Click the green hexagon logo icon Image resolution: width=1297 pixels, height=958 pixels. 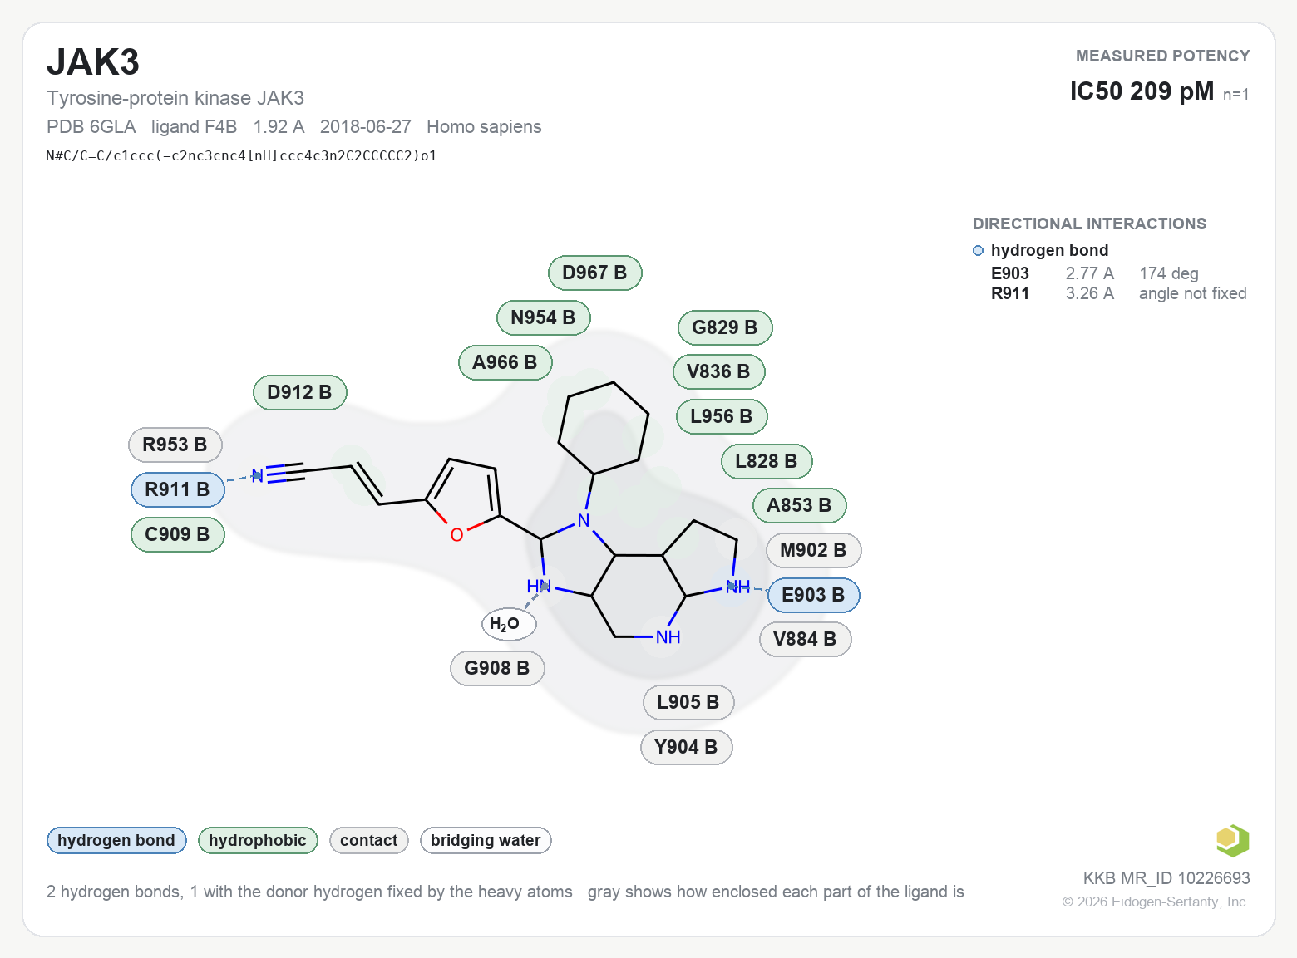click(x=1232, y=840)
